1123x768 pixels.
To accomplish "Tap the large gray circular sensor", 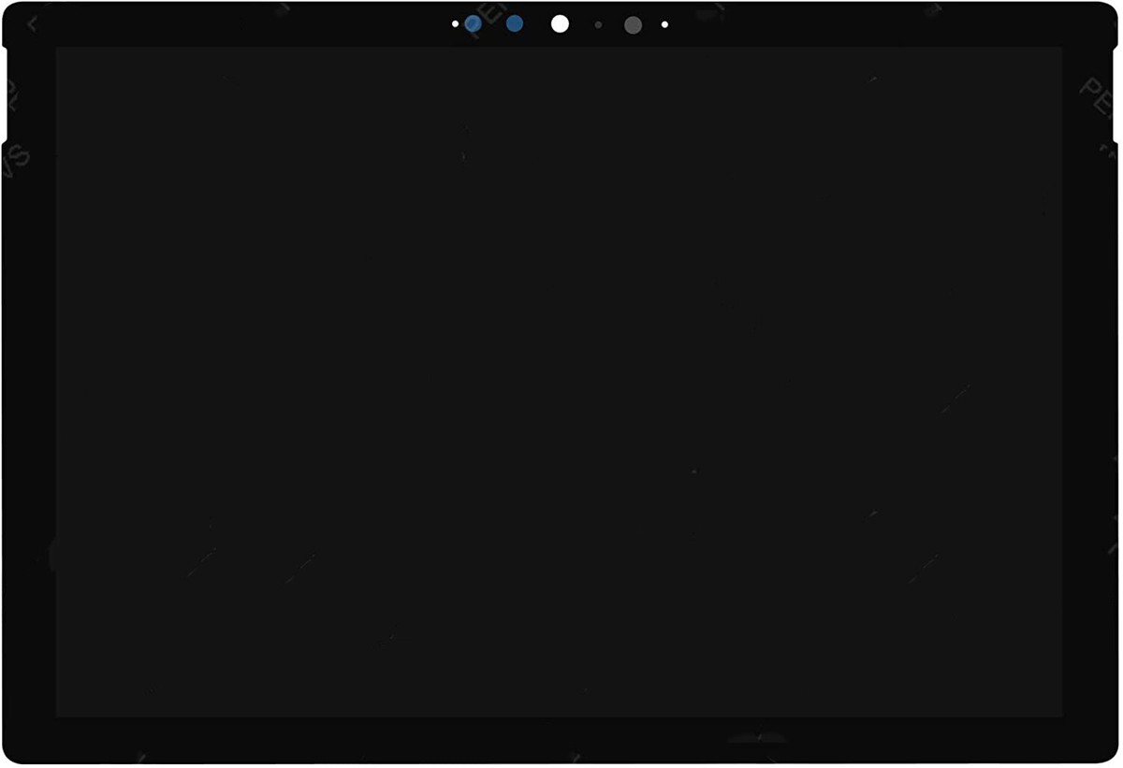I will tap(633, 25).
